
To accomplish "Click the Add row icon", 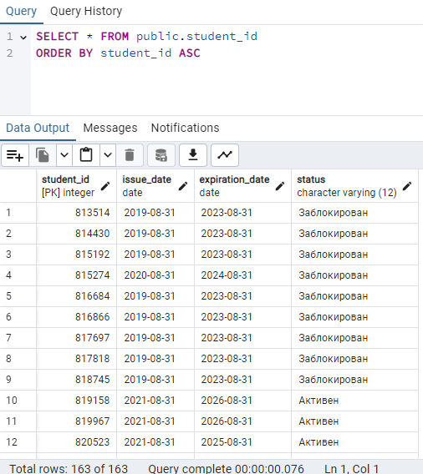I will [x=15, y=155].
